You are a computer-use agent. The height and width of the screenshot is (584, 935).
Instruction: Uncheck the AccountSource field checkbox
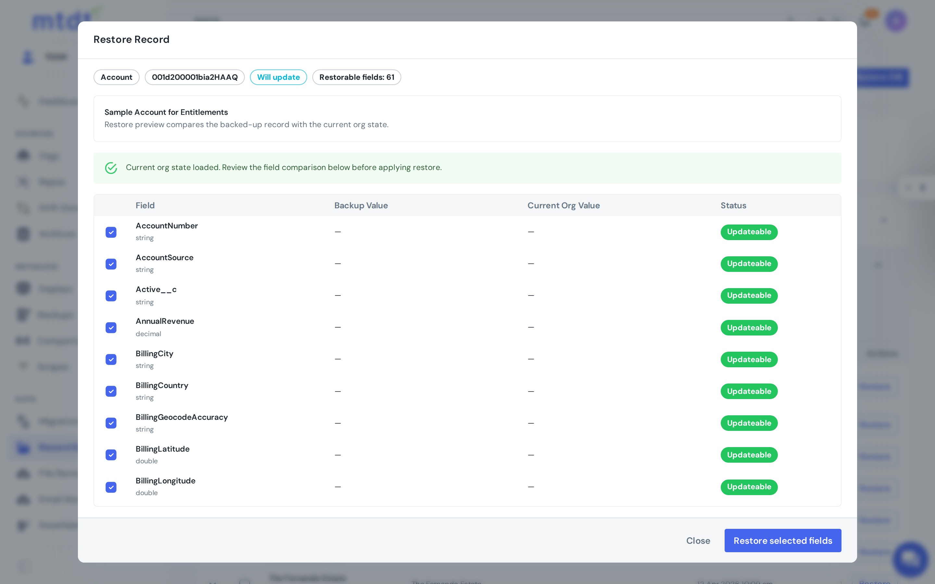click(x=111, y=264)
